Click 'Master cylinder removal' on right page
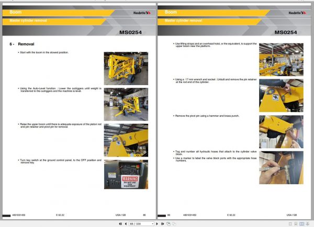The height and width of the screenshot is (227, 314). click(184, 20)
